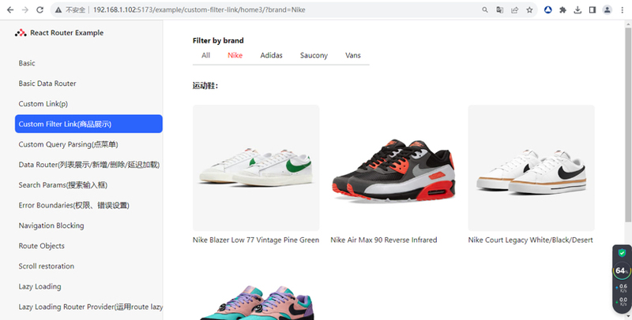This screenshot has width=632, height=320.
Task: Select the Nike brand filter tab
Action: 235,55
